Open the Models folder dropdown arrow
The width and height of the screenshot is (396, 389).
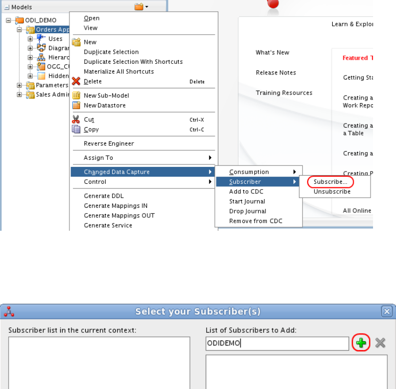tap(147, 7)
